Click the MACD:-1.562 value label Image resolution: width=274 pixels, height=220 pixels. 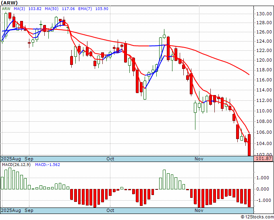click(48, 165)
